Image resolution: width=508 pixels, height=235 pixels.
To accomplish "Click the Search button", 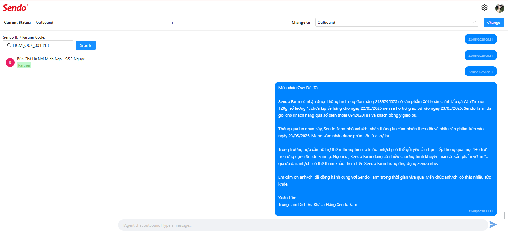I will (85, 45).
